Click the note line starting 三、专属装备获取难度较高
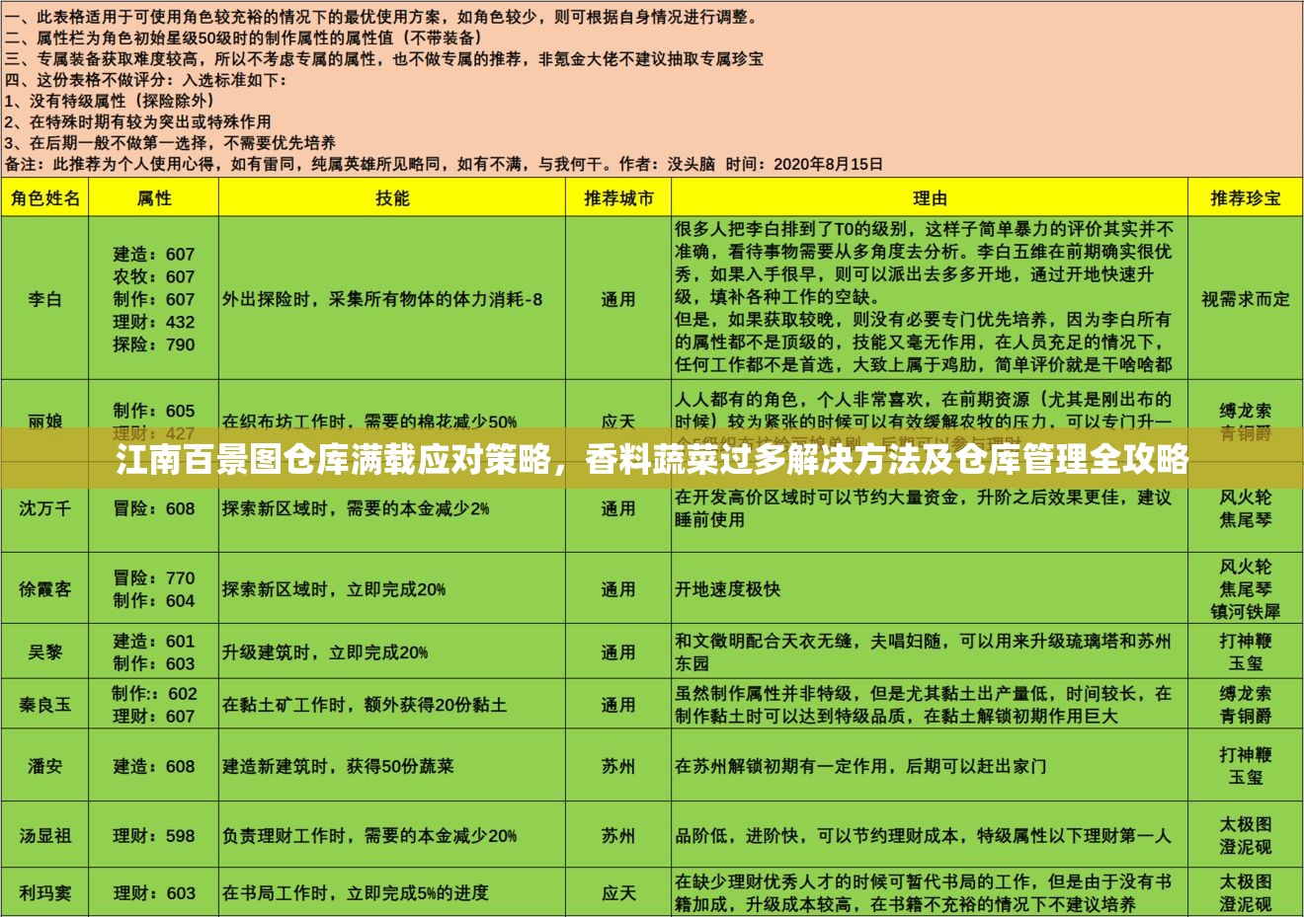1304x917 pixels. click(384, 58)
